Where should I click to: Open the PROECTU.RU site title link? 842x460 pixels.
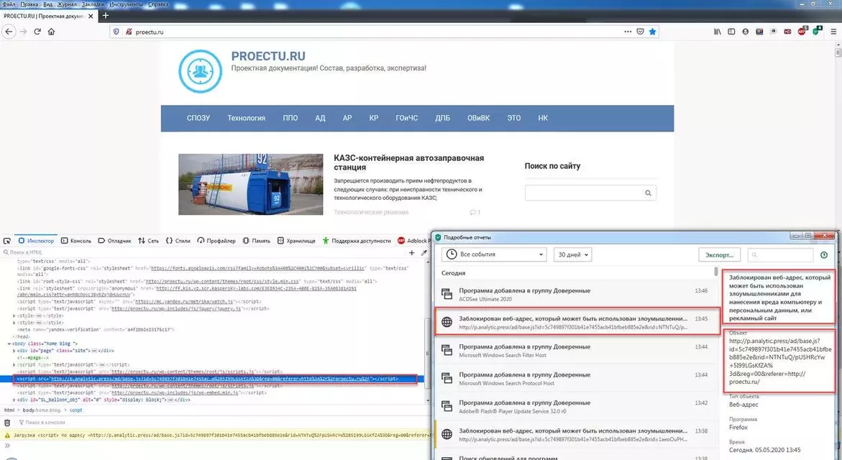pos(268,56)
